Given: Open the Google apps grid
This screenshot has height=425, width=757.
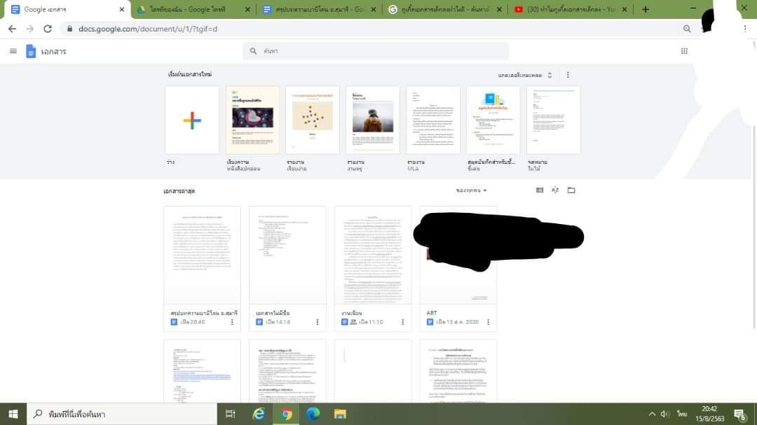Looking at the screenshot, I should (x=684, y=51).
